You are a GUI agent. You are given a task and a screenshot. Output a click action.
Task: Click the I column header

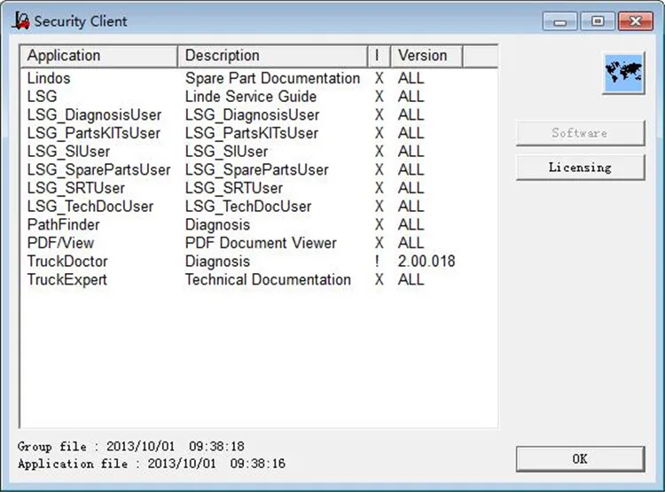(x=379, y=56)
